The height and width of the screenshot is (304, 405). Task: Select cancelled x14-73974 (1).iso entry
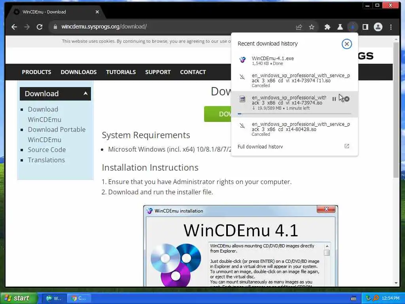click(x=294, y=80)
